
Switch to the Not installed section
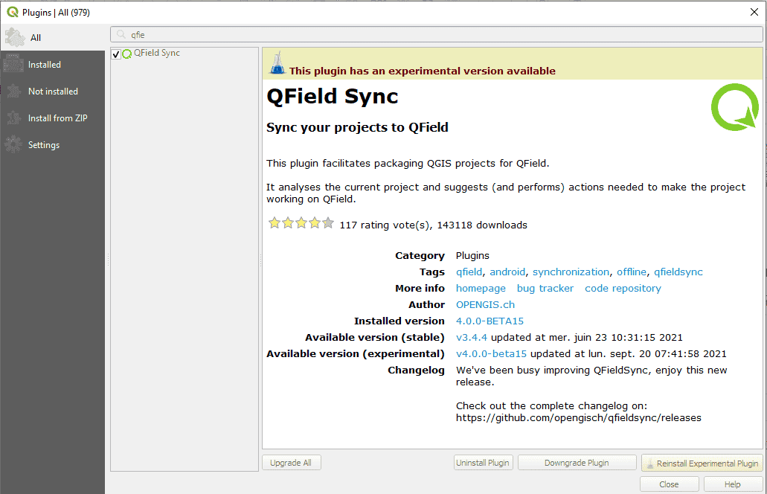pos(12,91)
